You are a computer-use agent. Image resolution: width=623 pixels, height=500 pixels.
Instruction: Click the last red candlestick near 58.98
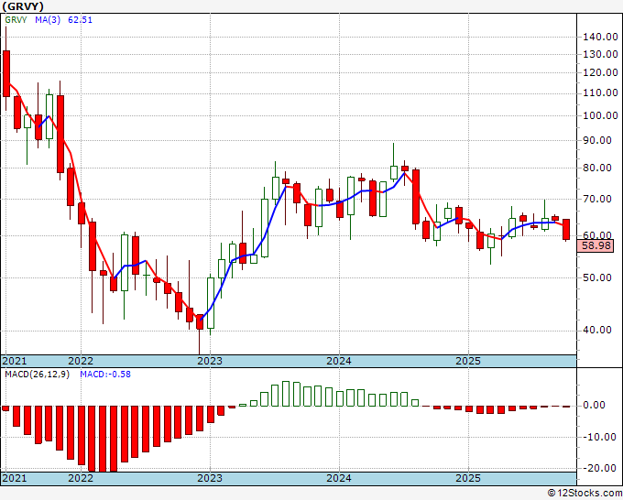(566, 230)
